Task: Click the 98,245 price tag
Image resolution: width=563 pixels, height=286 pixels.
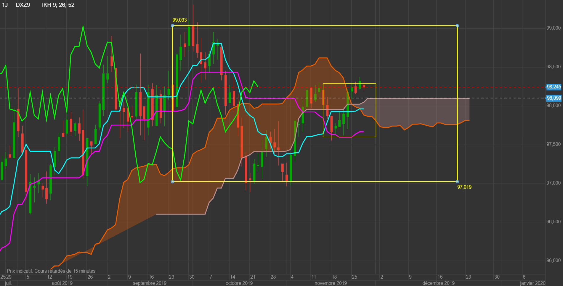Action: pyautogui.click(x=554, y=87)
